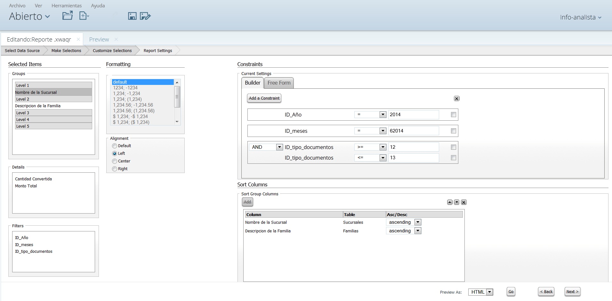Screen dimensions: 612x301
Task: Click the Go button
Action: (x=511, y=292)
